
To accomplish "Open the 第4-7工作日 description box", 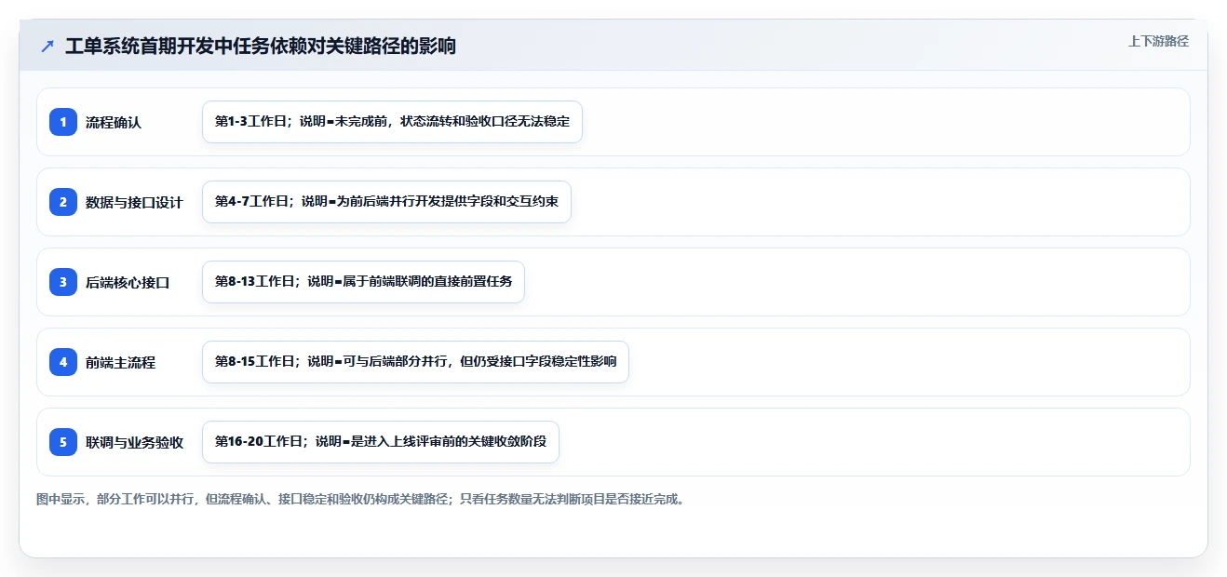I will (x=386, y=202).
